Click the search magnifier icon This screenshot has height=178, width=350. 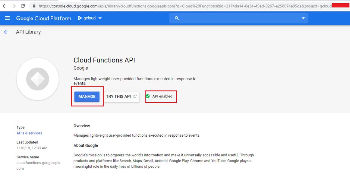click(177, 18)
